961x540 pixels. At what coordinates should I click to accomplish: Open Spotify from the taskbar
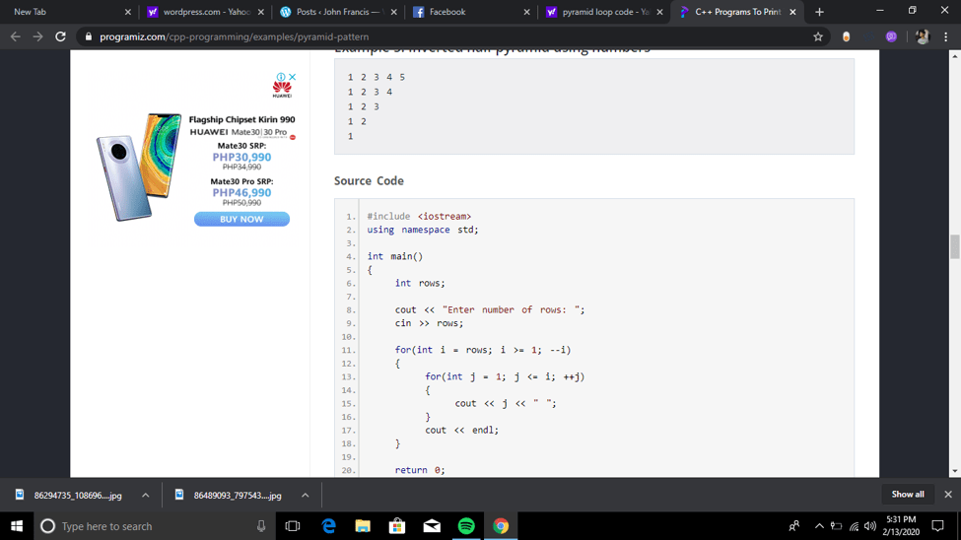point(466,526)
